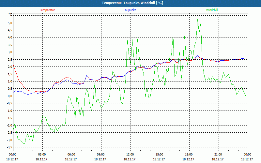Click the '-2,0' y-axis value
261x163 pixels.
(x=10, y=125)
